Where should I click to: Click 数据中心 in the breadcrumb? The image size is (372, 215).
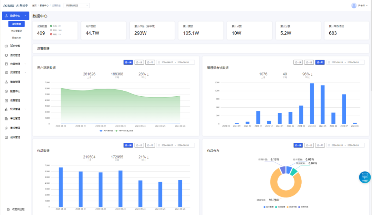44,6
